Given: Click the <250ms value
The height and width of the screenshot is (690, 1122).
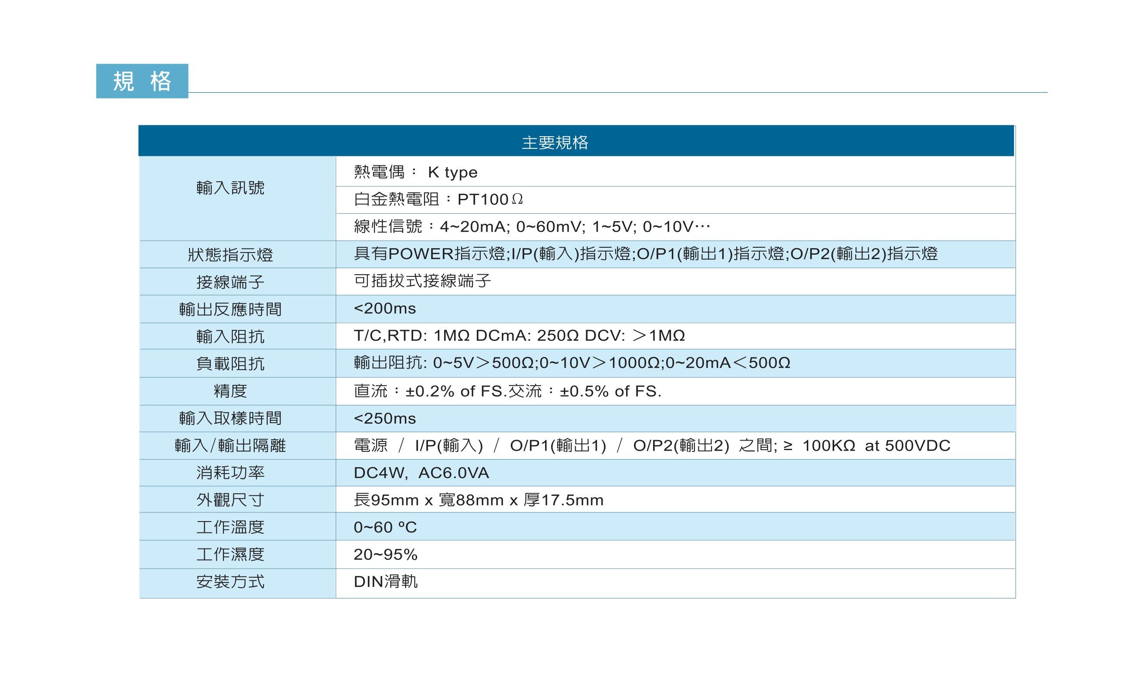Looking at the screenshot, I should click(384, 418).
